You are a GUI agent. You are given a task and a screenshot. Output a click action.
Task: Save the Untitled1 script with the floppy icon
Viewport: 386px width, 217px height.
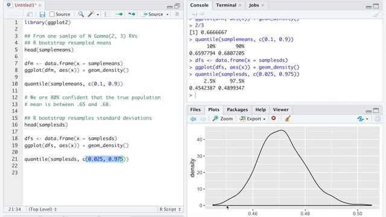pyautogui.click(x=42, y=14)
